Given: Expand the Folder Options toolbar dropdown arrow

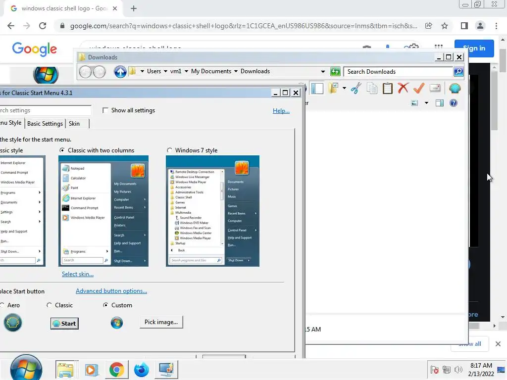Looking at the screenshot, I should tap(344, 88).
